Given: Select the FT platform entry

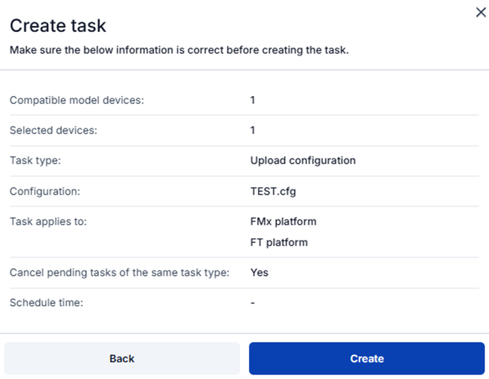Looking at the screenshot, I should (279, 242).
